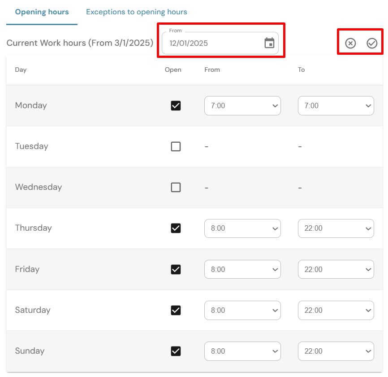Viewport: 388px width, 377px height.
Task: Open Monday's From time dropdown
Action: click(x=242, y=105)
